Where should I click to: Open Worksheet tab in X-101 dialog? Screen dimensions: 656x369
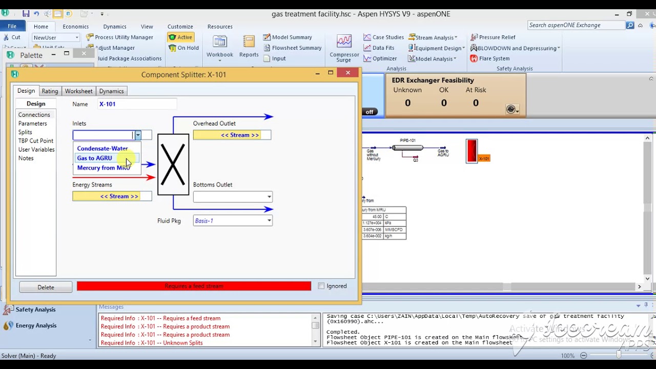(78, 91)
